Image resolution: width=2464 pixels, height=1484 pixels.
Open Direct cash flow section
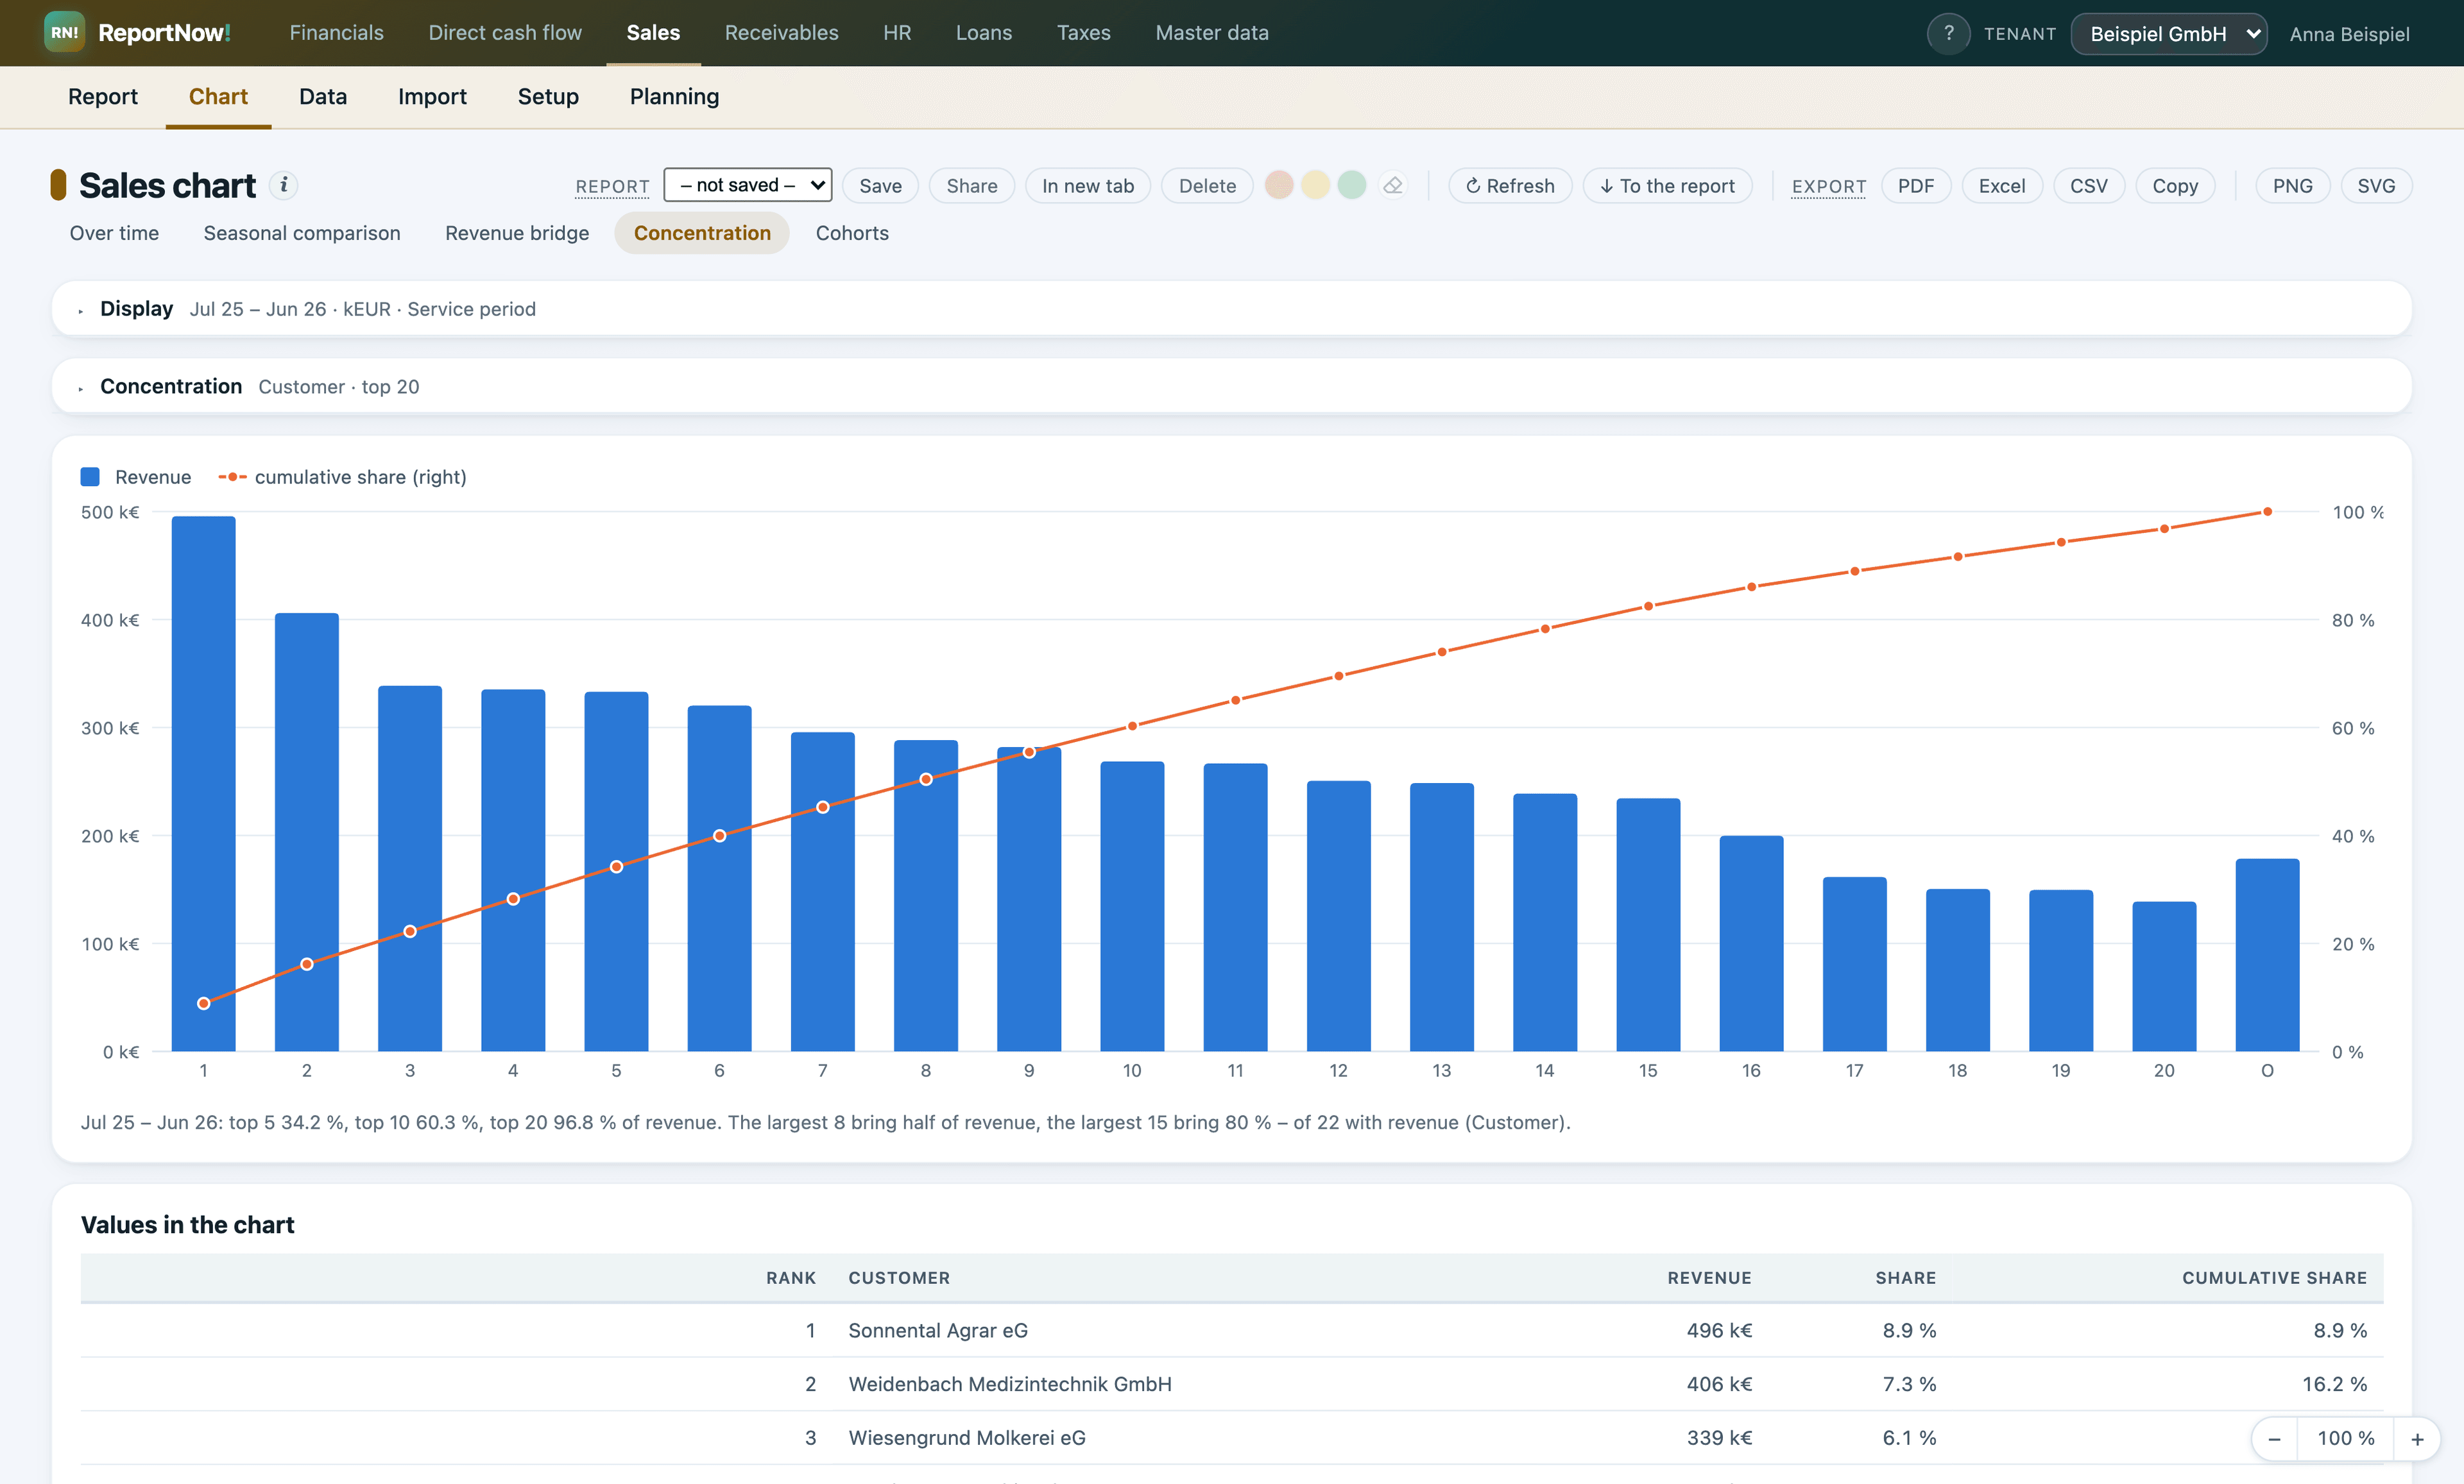point(505,33)
